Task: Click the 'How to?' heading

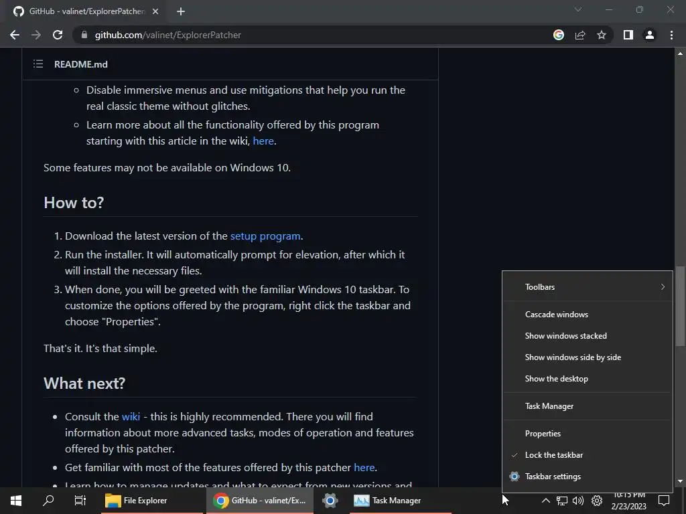Action: click(x=74, y=203)
